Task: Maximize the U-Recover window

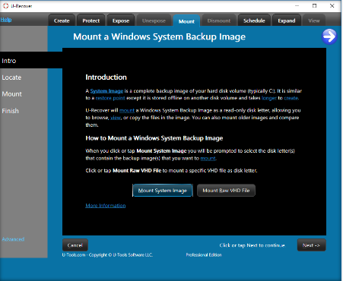Action: [x=314, y=6]
